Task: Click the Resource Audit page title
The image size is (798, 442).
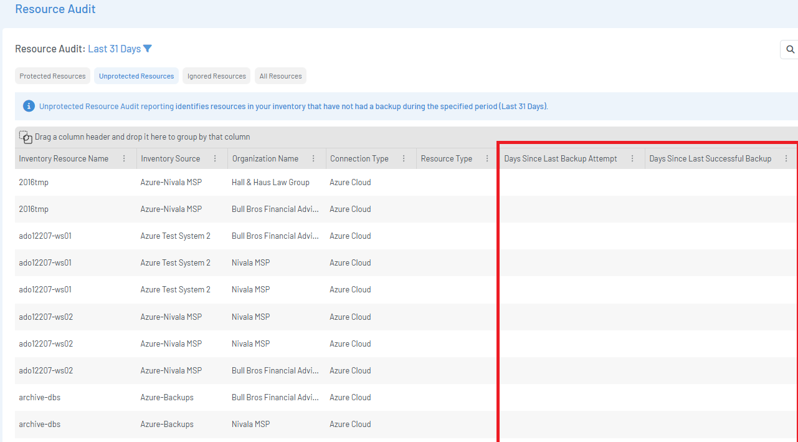Action: 55,9
